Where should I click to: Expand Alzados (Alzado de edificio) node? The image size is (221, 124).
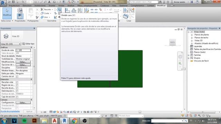192,43
